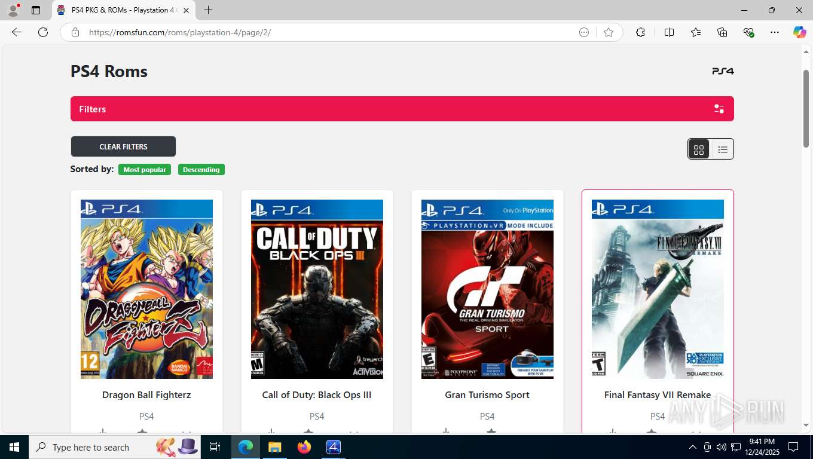Open Task View on the taskbar

click(x=215, y=447)
